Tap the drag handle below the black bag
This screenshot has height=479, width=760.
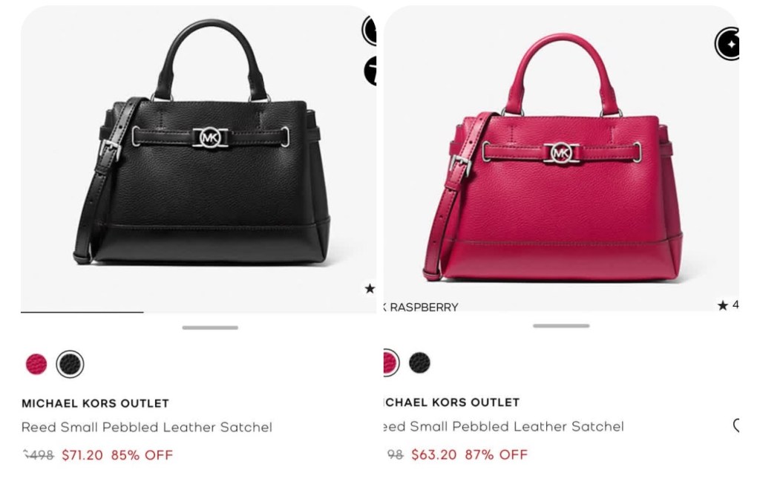[210, 328]
